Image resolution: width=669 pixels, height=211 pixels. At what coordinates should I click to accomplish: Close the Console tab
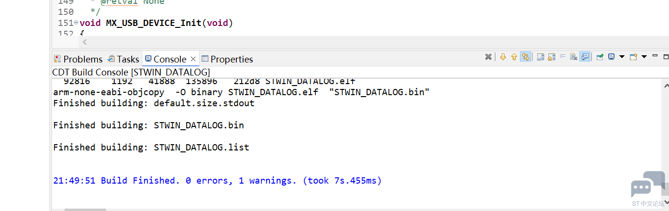(x=193, y=59)
